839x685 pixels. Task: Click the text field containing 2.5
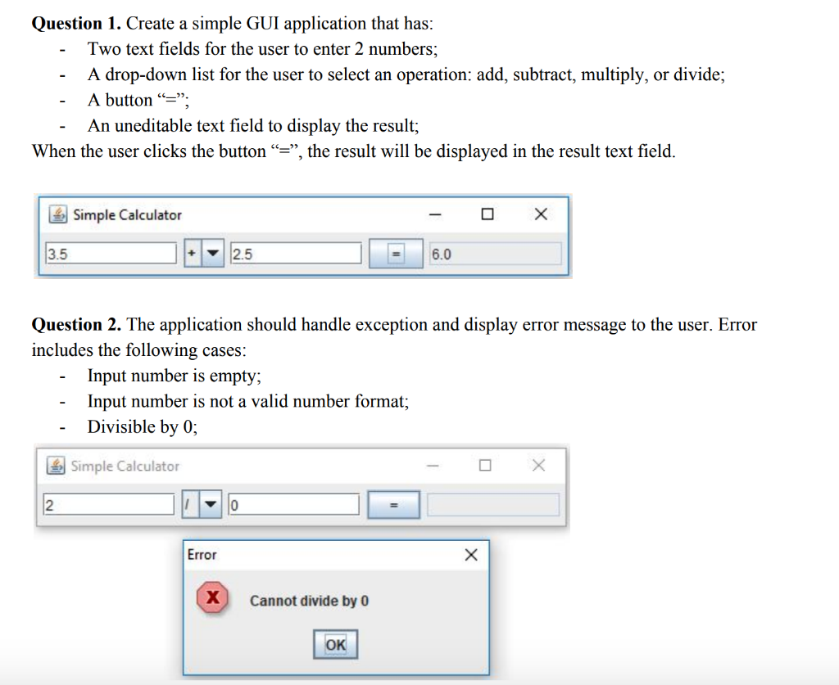coord(295,253)
